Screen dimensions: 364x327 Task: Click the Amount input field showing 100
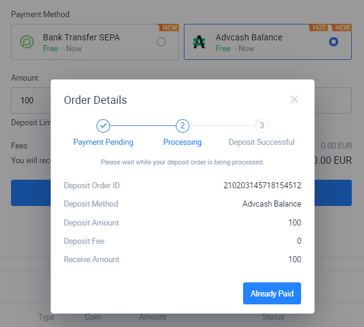click(31, 101)
